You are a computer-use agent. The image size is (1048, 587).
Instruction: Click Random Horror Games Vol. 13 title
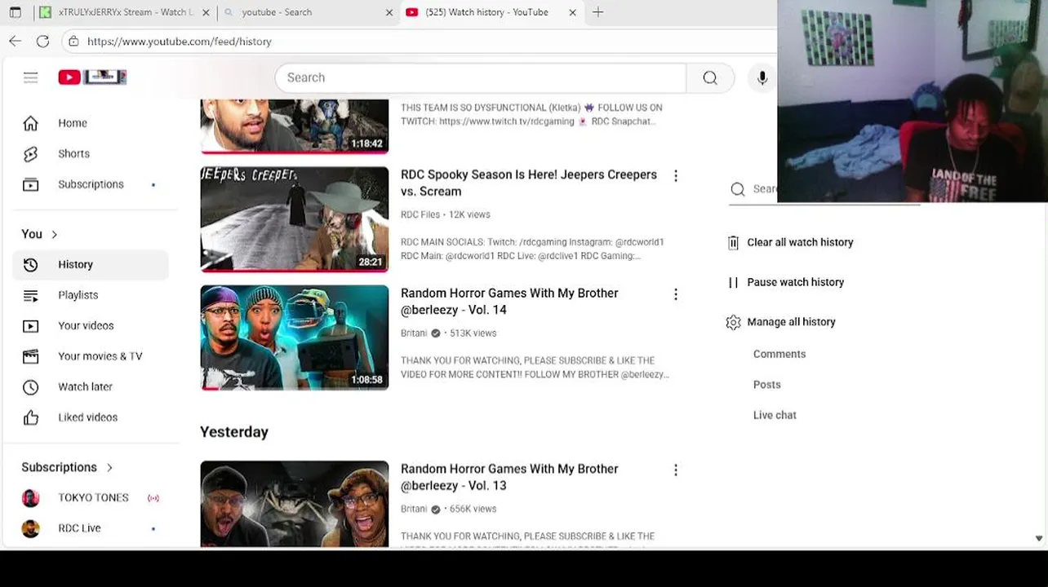tap(509, 477)
